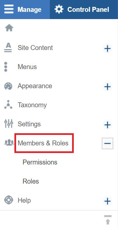The width and height of the screenshot is (118, 228).
Task: Click the Menus three-dot icon
Action: tap(6, 67)
